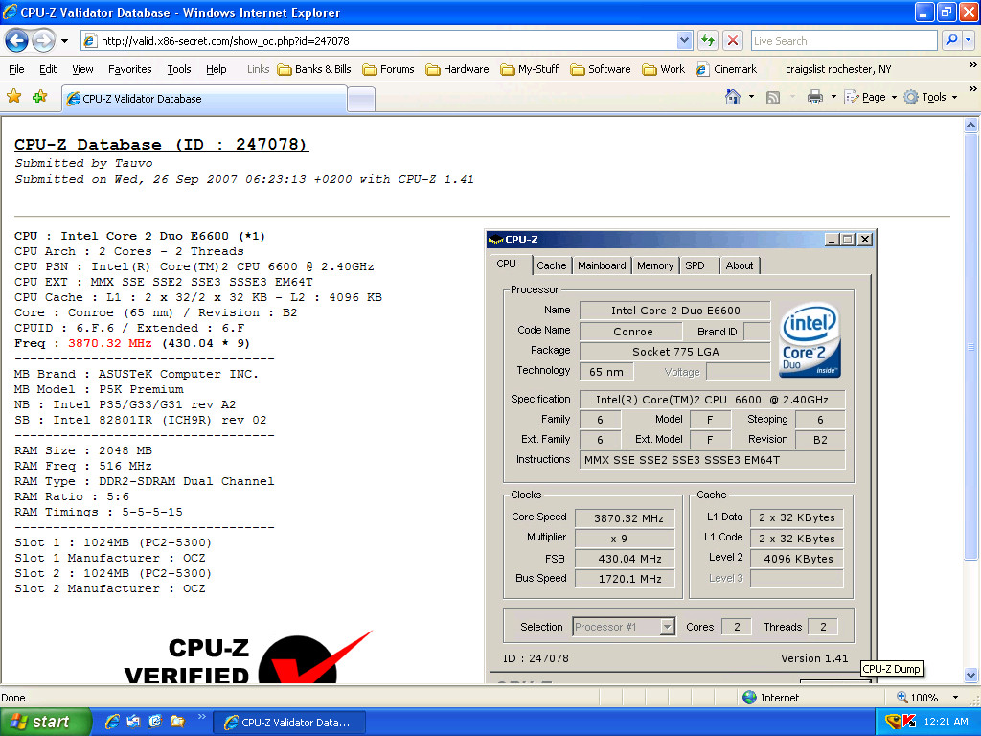Click the CPU-Z Database ID heading
Viewport: 981px width, 736px height.
point(161,145)
